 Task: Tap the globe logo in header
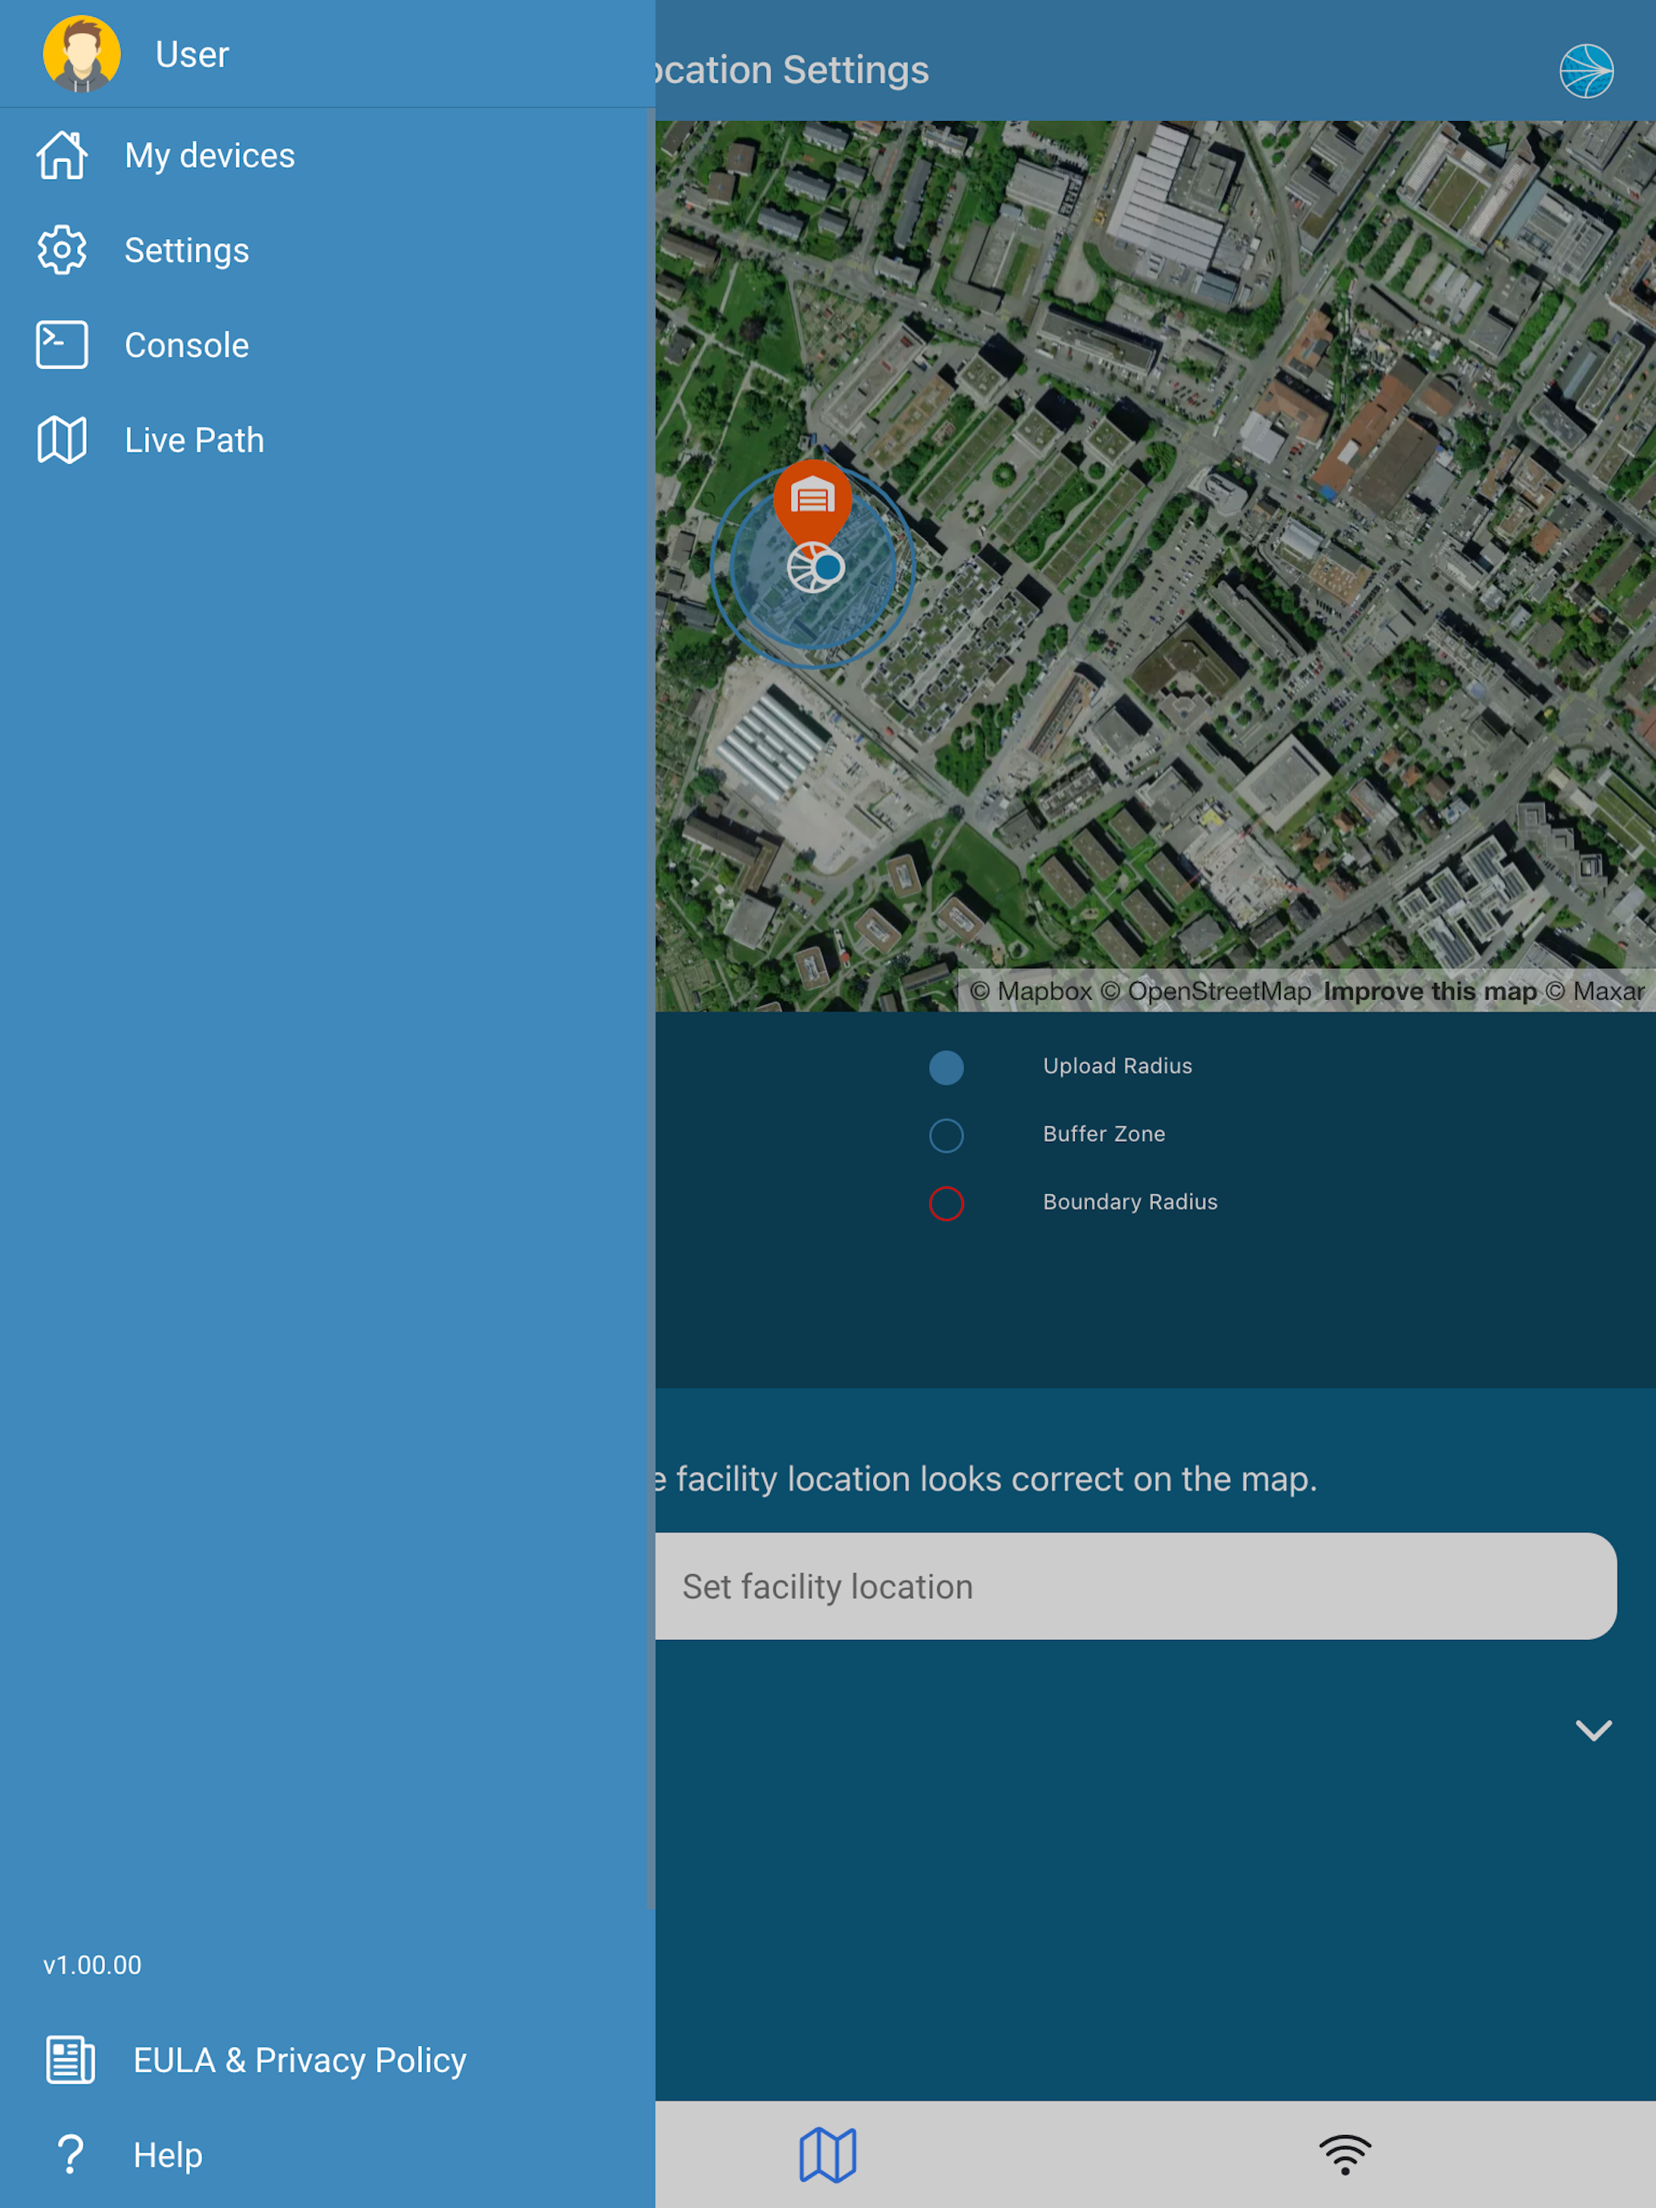1586,71
